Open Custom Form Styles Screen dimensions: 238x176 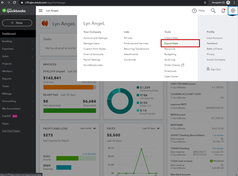point(94,49)
